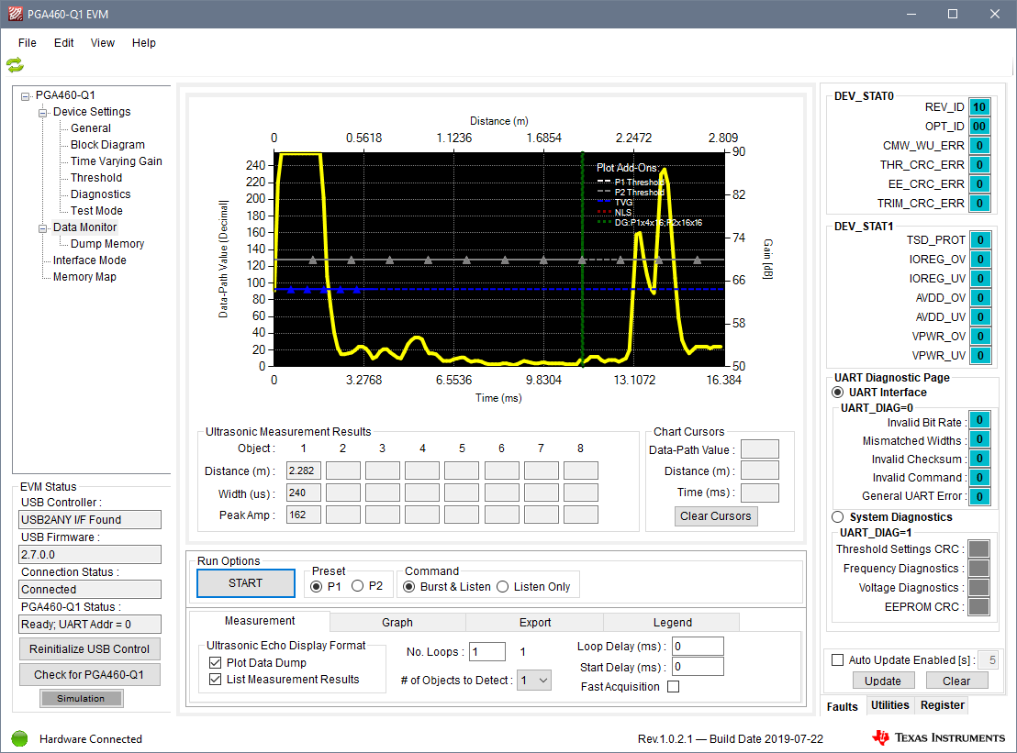This screenshot has height=753, width=1017.
Task: Enable Fast Acquisition checkbox
Action: pos(673,686)
